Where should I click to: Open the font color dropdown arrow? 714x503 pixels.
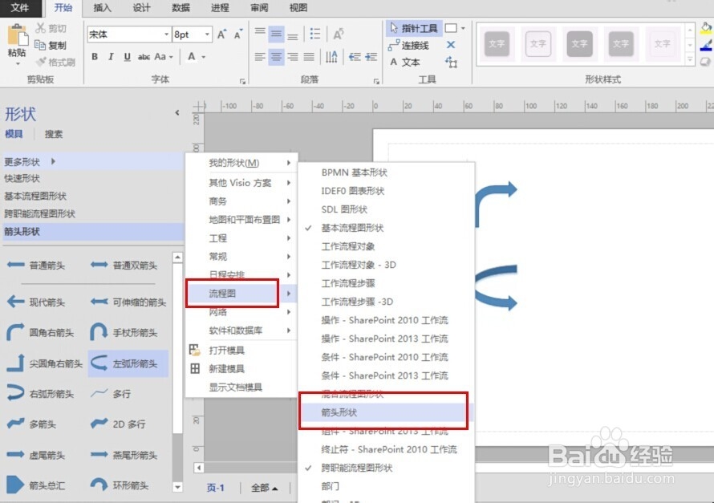[x=204, y=57]
